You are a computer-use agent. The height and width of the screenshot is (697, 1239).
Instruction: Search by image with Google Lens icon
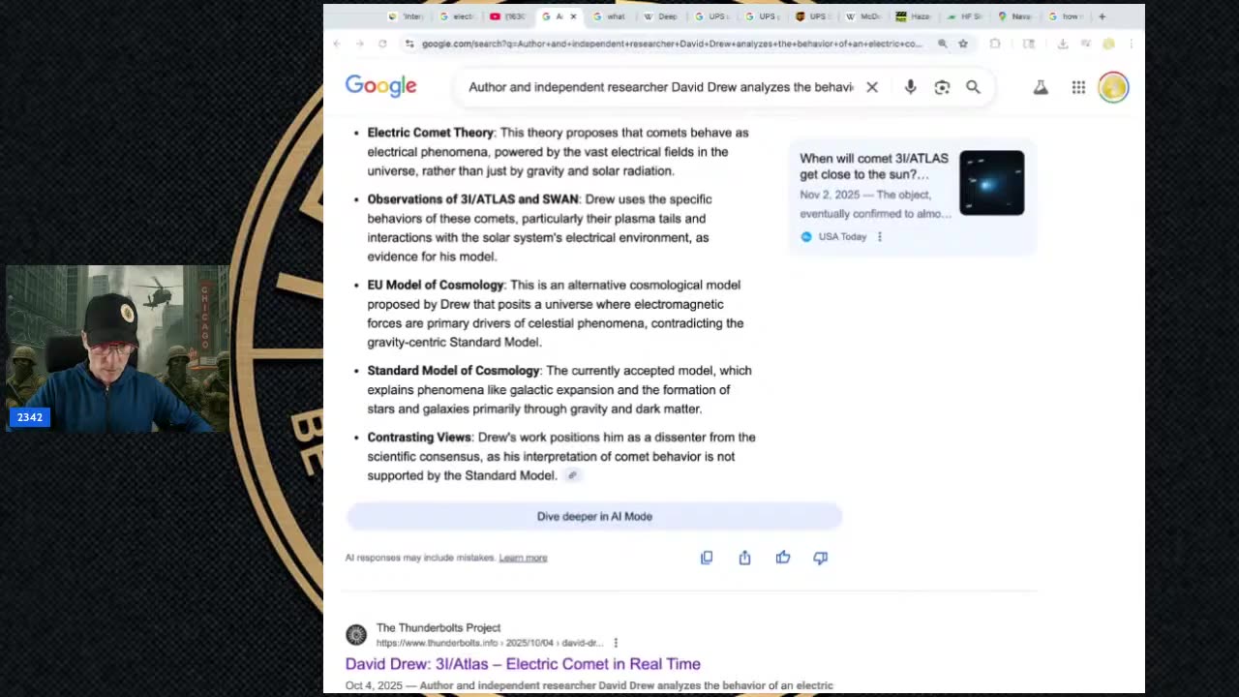pos(942,87)
